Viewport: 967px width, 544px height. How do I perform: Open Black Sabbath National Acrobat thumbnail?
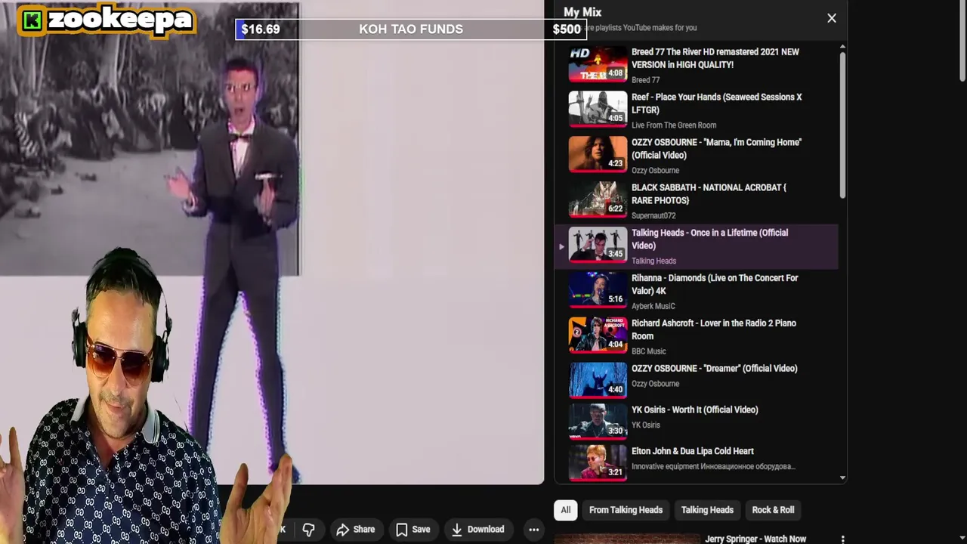[598, 199]
